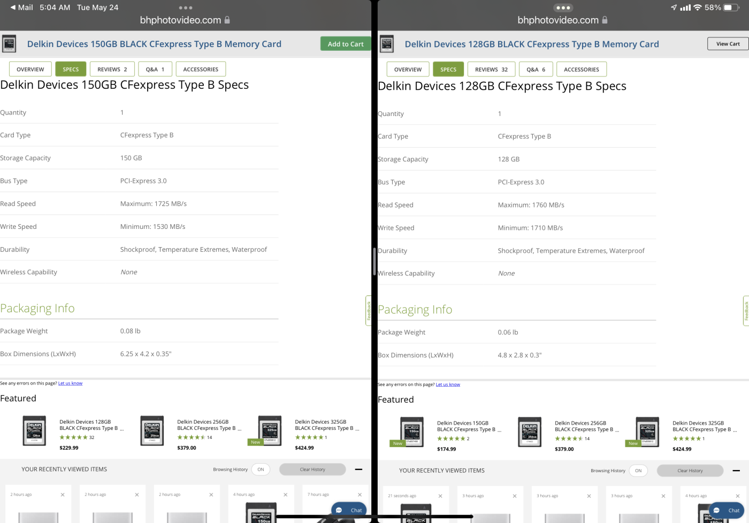Open left pane featured Delkin 256GB link
Image resolution: width=749 pixels, height=523 pixels.
209,425
